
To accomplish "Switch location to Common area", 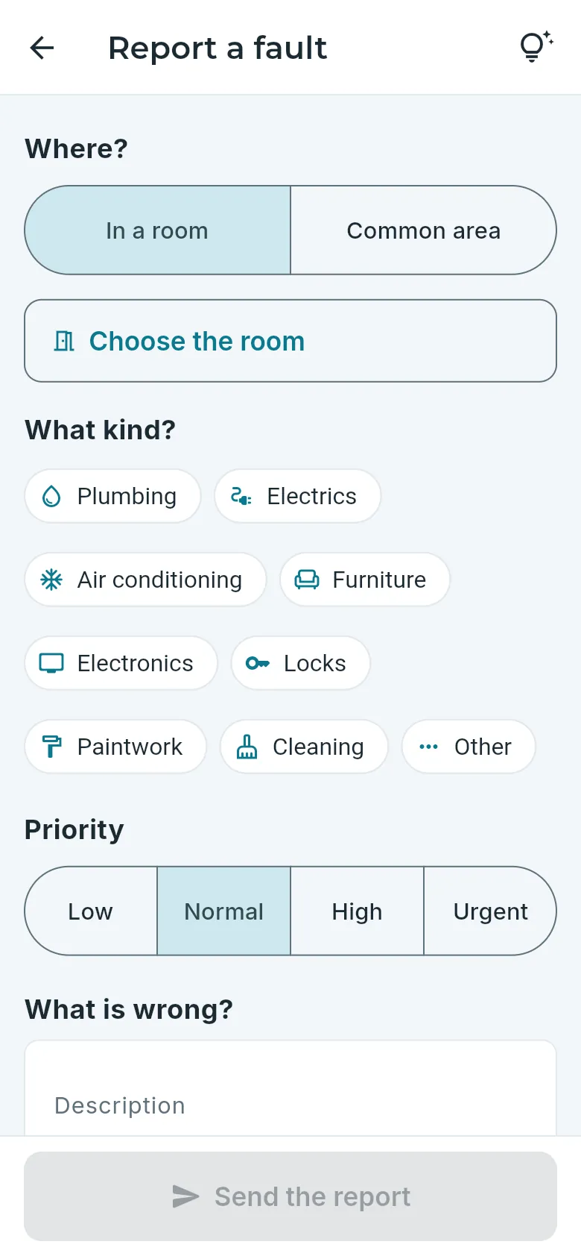I will click(x=423, y=230).
